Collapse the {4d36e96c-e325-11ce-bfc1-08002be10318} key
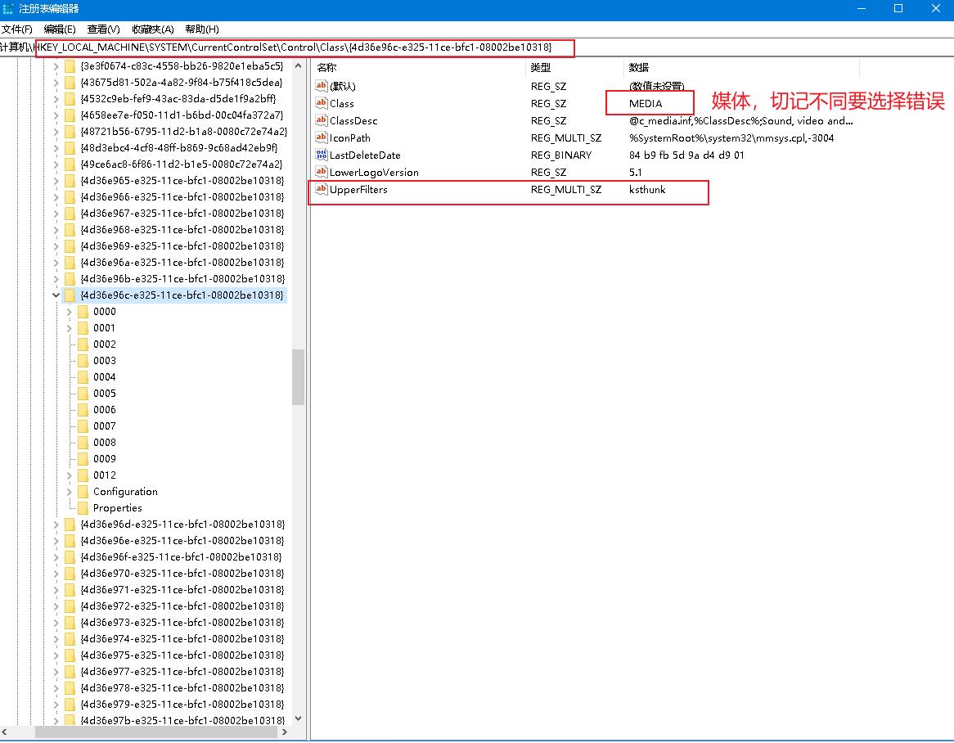 pos(56,295)
